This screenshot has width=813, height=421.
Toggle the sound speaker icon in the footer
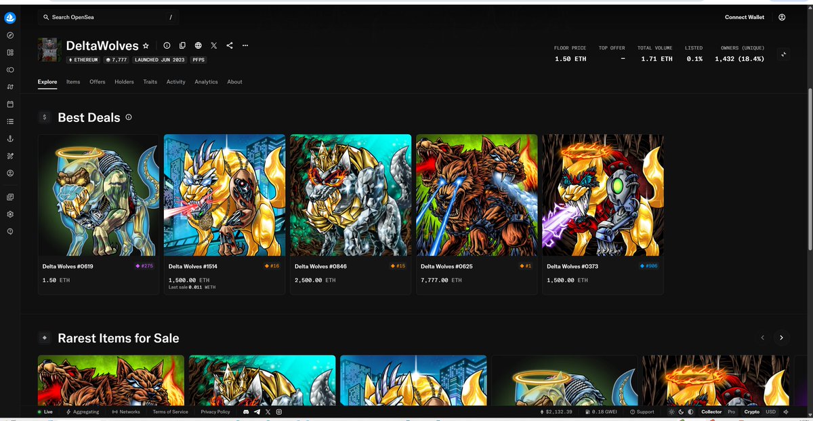(x=786, y=412)
